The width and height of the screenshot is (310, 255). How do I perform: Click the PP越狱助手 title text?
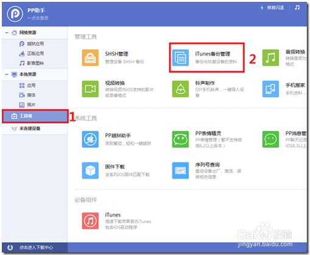118,135
